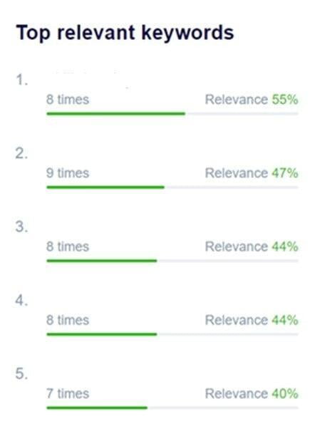Select the '9 times' count label
This screenshot has height=431, width=315.
[68, 173]
